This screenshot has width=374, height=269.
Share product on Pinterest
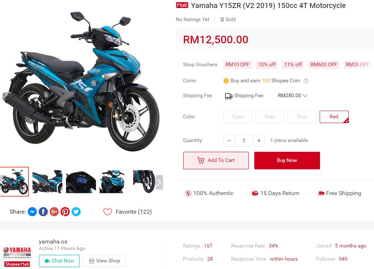[x=65, y=211]
